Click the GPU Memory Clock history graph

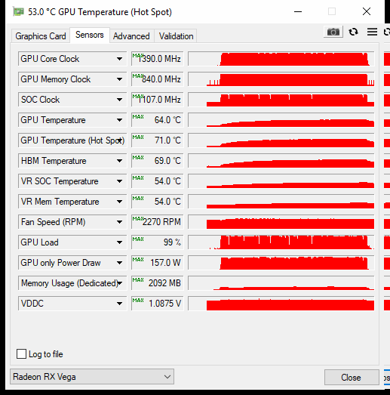[281, 79]
